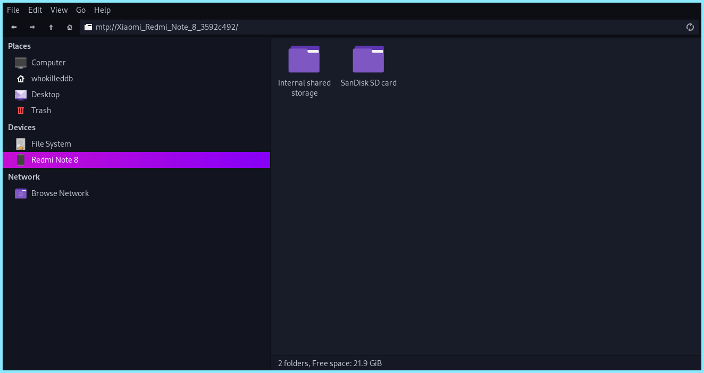Select the Computer entry in Places
This screenshot has height=373, width=704.
48,62
